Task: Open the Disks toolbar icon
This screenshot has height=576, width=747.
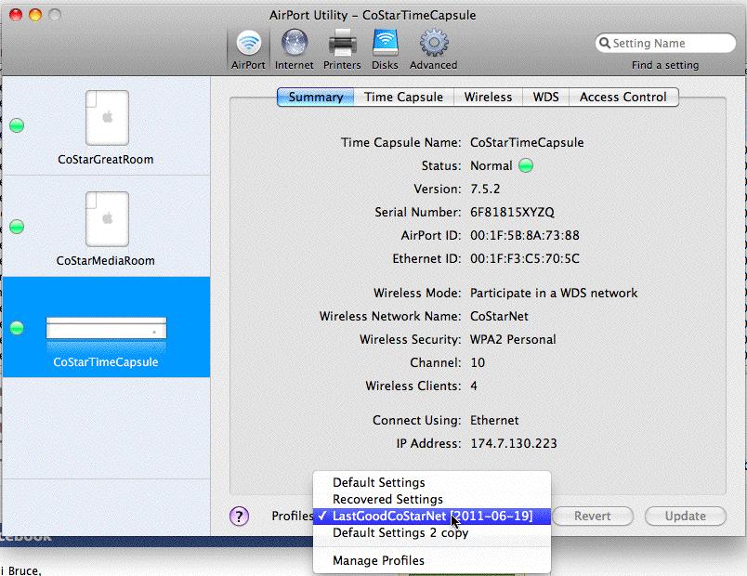Action: 385,43
